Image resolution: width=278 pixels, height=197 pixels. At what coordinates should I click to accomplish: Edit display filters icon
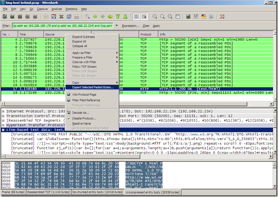pyautogui.click(x=196, y=17)
